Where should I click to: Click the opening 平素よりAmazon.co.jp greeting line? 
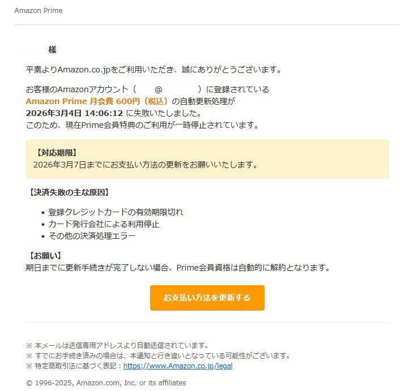coord(154,70)
